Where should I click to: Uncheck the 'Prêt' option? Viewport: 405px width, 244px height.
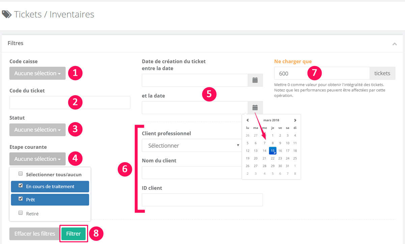[x=21, y=199]
